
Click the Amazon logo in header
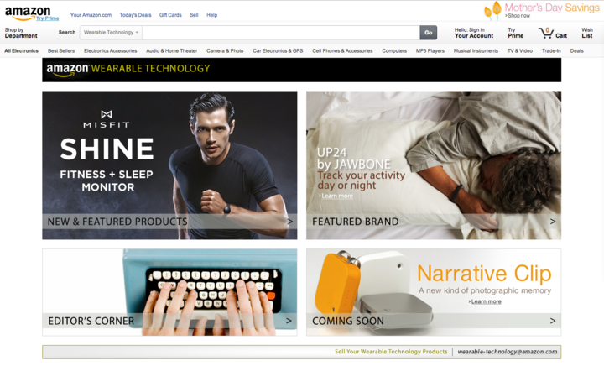pos(27,13)
